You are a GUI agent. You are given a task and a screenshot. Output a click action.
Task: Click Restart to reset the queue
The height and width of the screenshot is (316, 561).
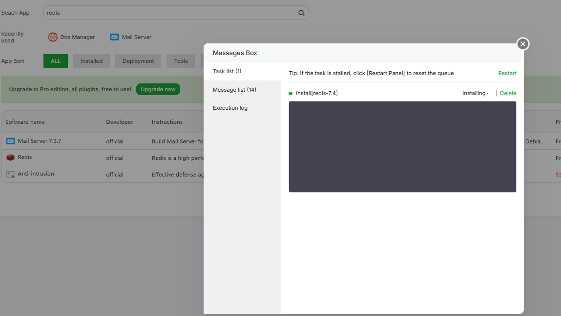coord(507,73)
